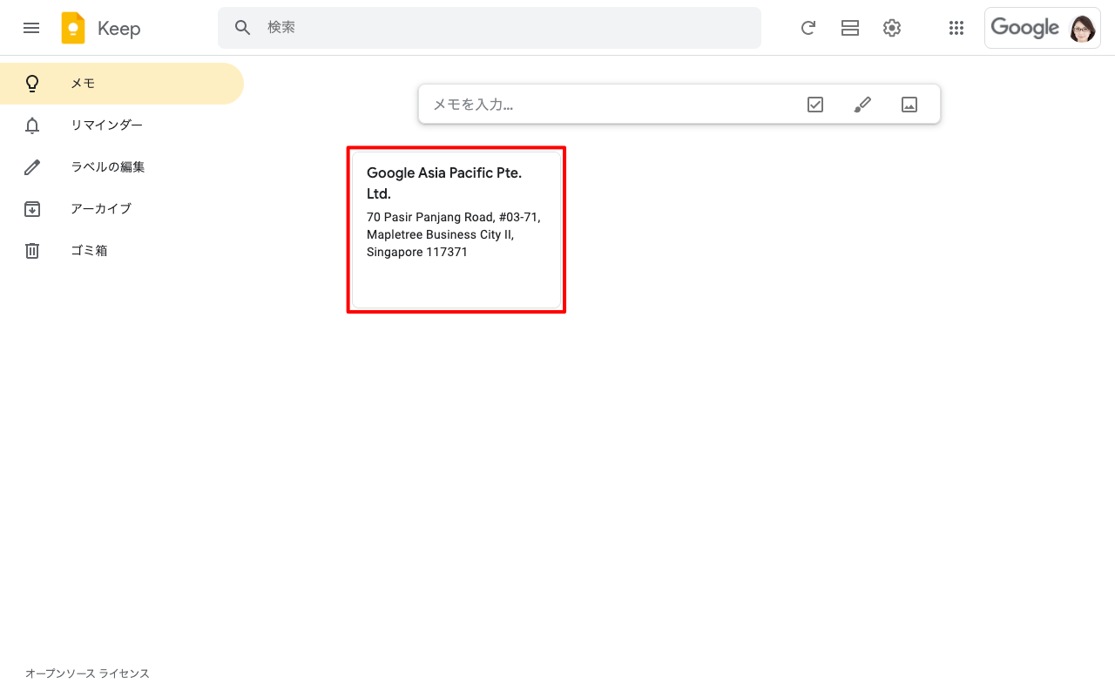Image resolution: width=1115 pixels, height=697 pixels.
Task: Switch to list view layout
Action: (850, 28)
